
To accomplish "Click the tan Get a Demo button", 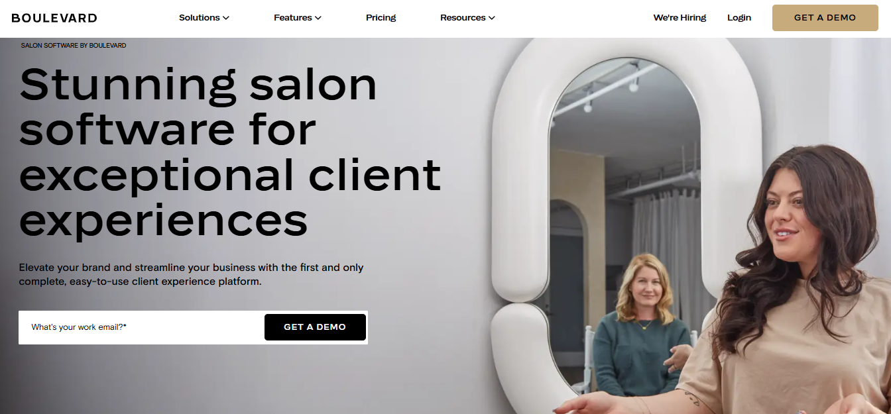I will click(x=825, y=18).
